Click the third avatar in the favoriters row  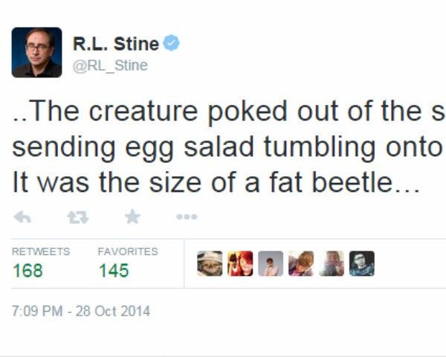[x=271, y=264]
